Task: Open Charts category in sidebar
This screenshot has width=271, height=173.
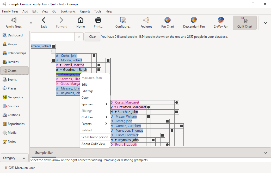Action: 14,71
